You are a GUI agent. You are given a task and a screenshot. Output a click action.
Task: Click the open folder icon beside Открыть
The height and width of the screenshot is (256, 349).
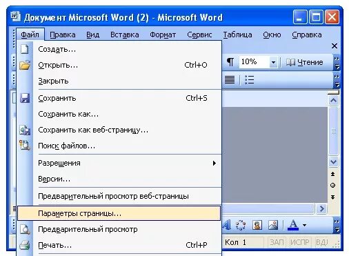click(25, 65)
